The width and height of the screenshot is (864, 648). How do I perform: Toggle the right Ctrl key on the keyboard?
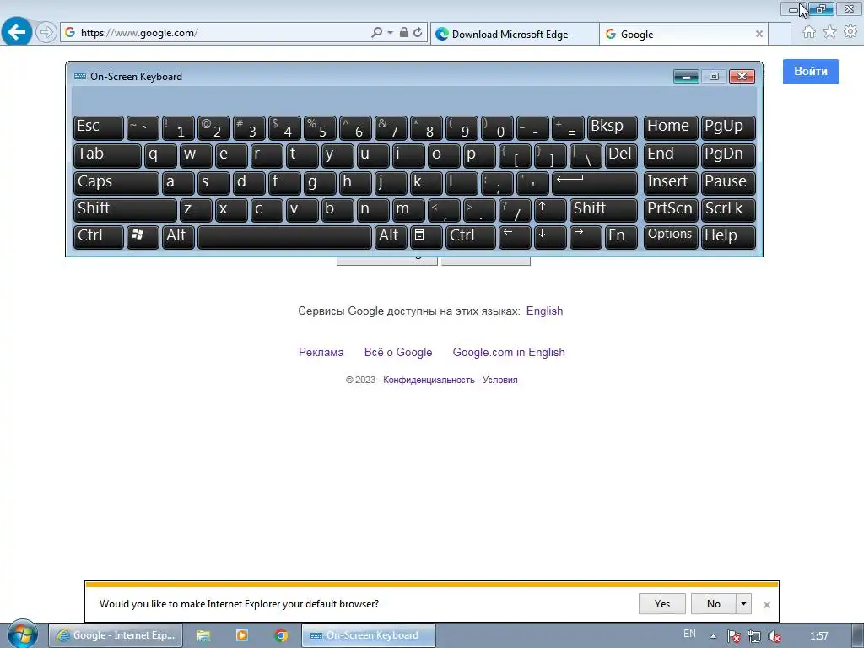point(471,237)
